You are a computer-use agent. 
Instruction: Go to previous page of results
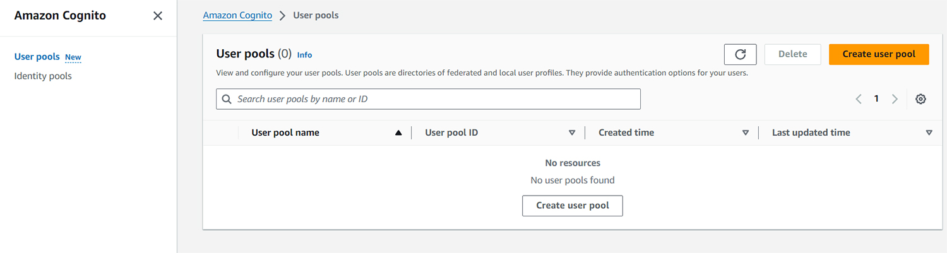(x=859, y=99)
